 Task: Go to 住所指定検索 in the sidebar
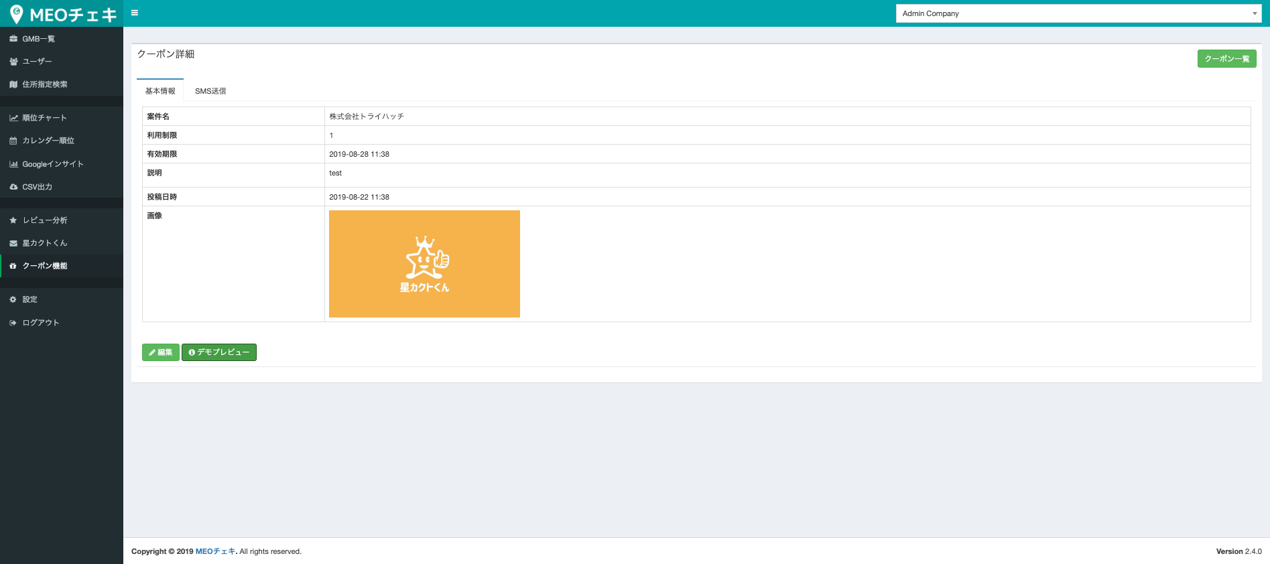[x=62, y=84]
